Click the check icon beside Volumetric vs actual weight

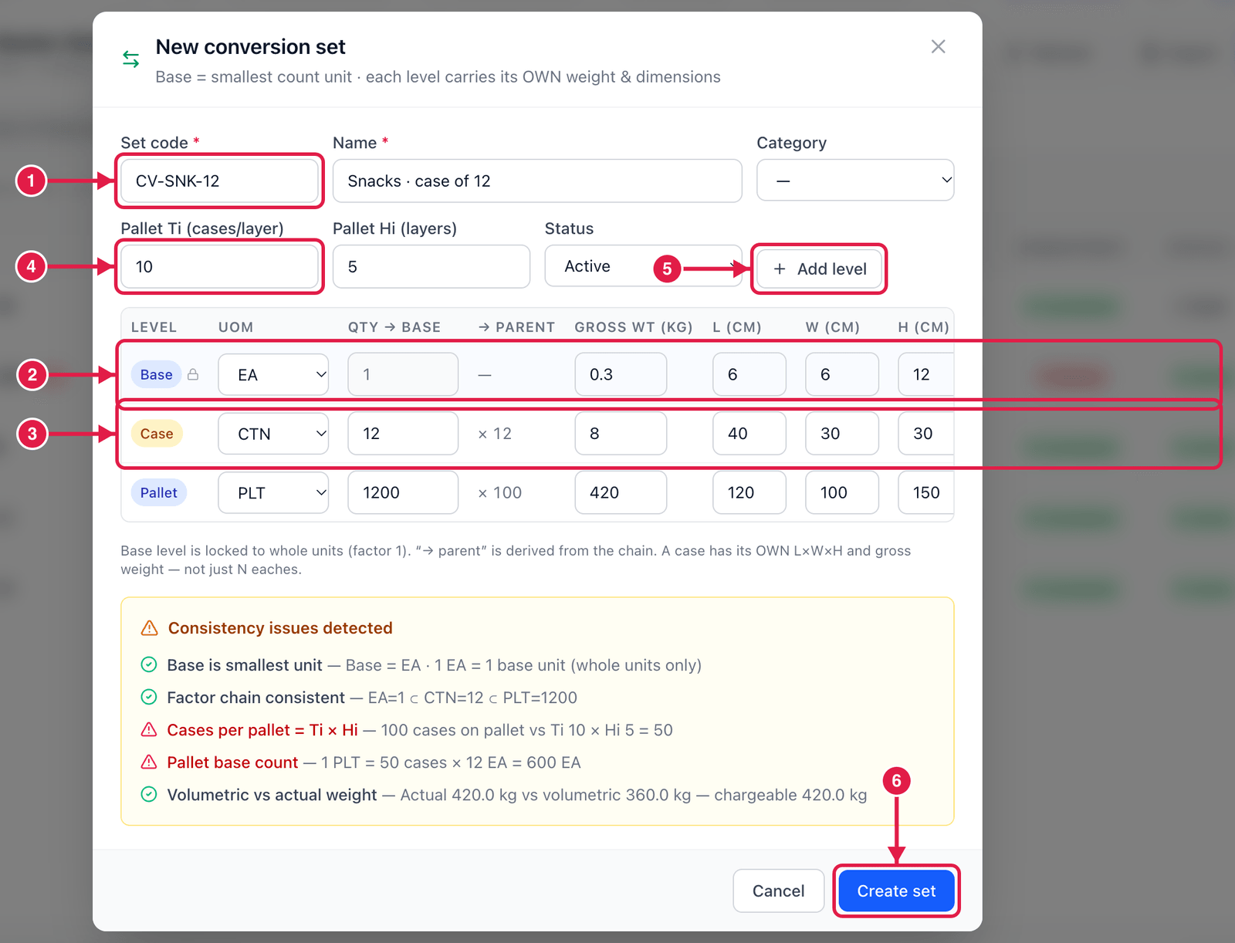pos(149,794)
